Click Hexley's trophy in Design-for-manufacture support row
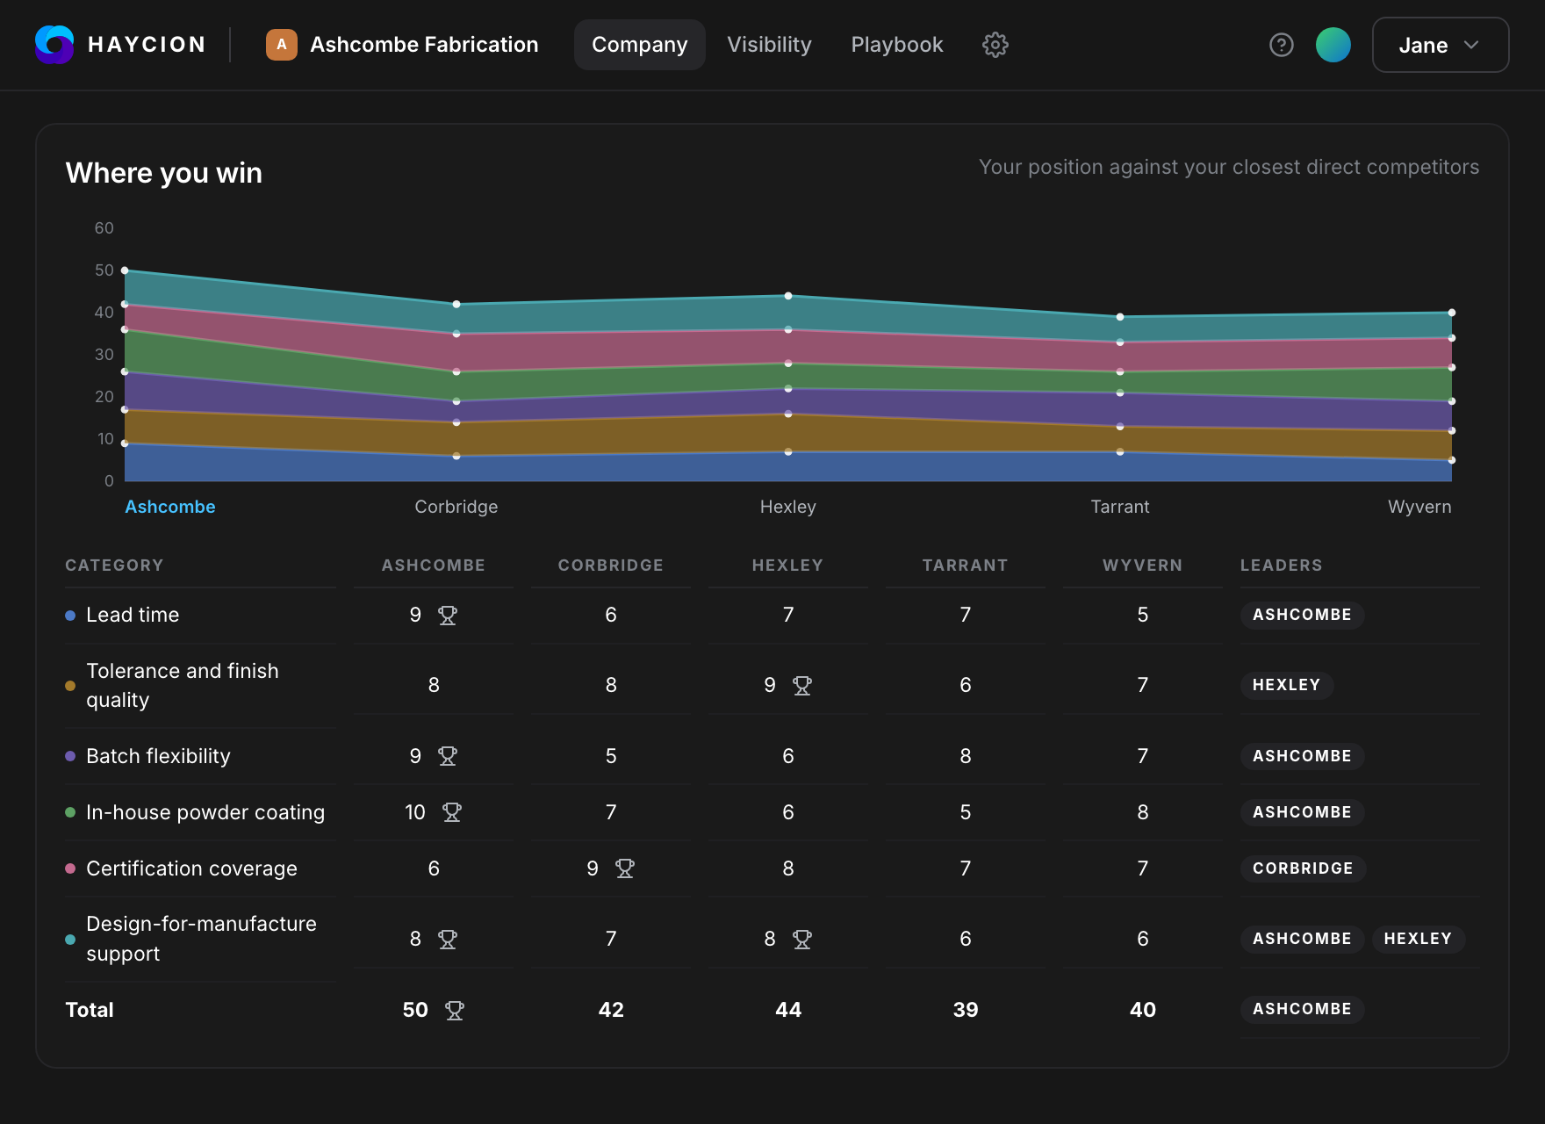This screenshot has height=1124, width=1545. [x=802, y=940]
